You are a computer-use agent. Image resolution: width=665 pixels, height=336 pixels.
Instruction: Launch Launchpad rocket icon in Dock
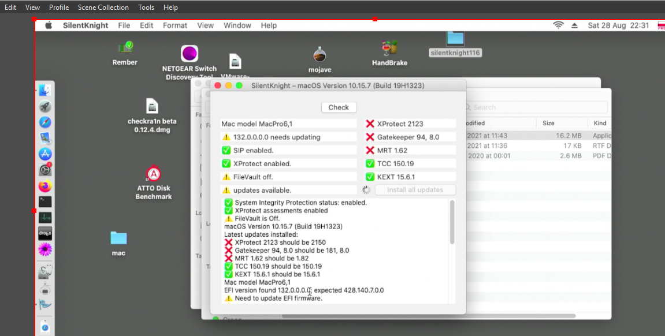click(45, 106)
